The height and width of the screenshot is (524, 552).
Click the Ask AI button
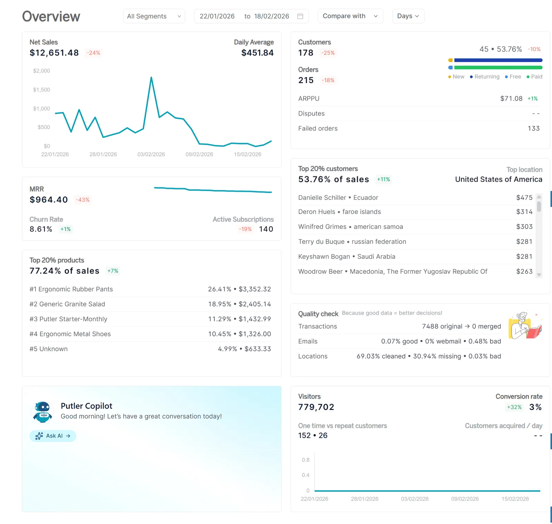click(53, 436)
